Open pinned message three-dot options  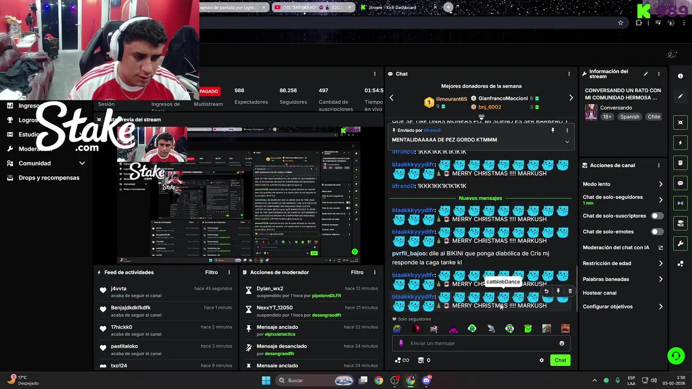click(567, 130)
